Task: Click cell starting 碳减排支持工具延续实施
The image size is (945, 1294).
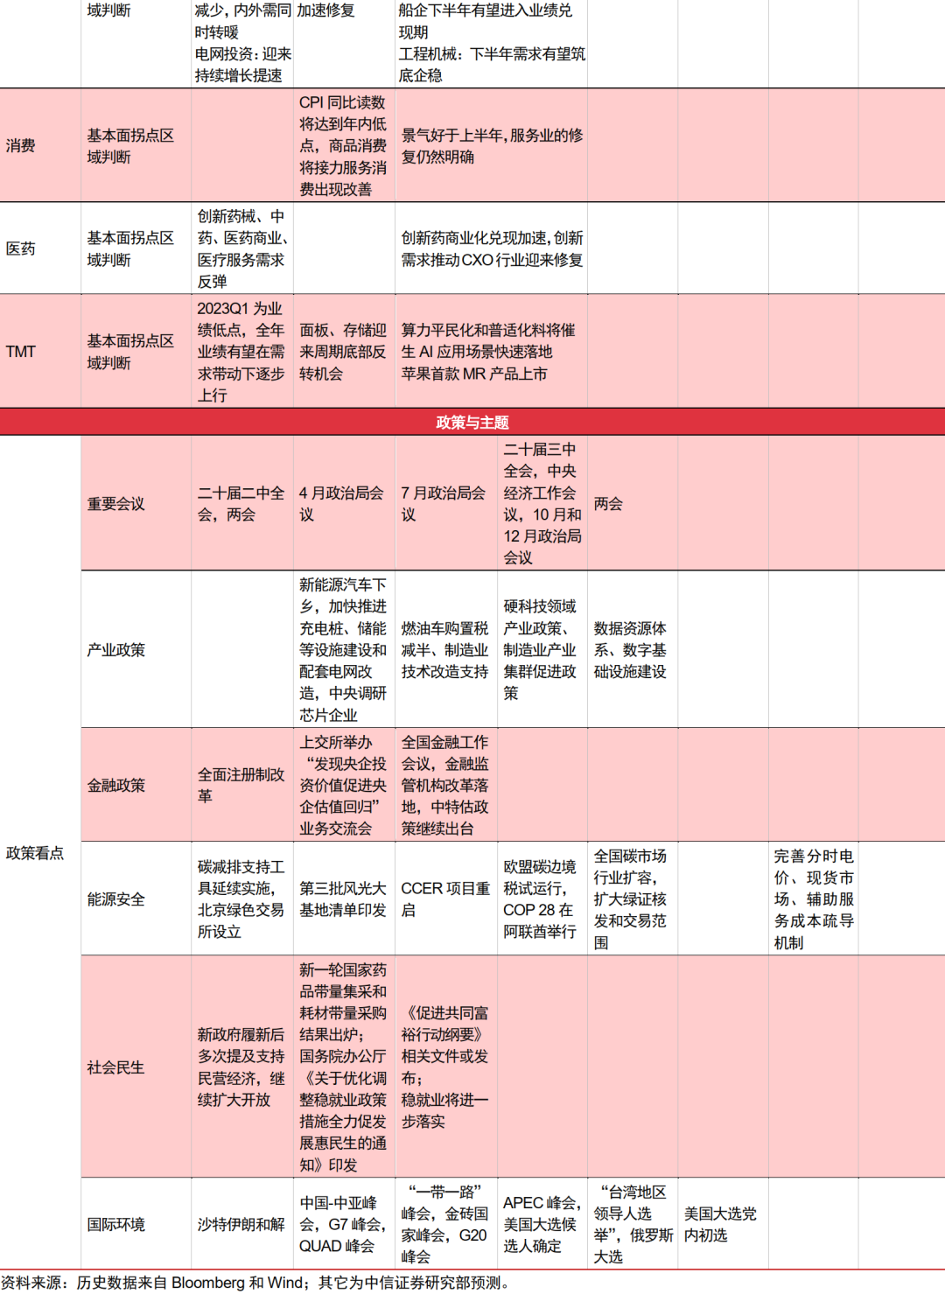Action: pyautogui.click(x=241, y=899)
